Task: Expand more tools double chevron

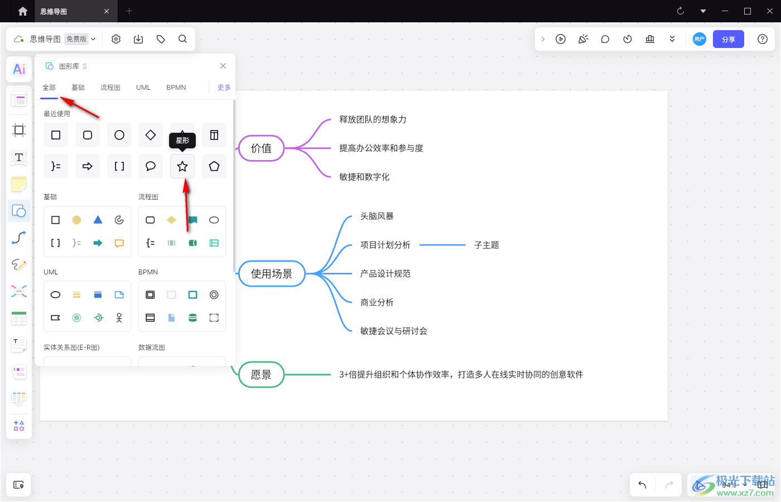Action: coord(672,39)
